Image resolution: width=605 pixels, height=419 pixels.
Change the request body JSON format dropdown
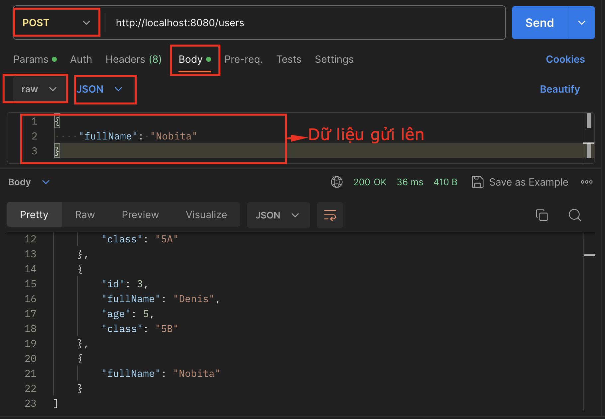pos(100,89)
